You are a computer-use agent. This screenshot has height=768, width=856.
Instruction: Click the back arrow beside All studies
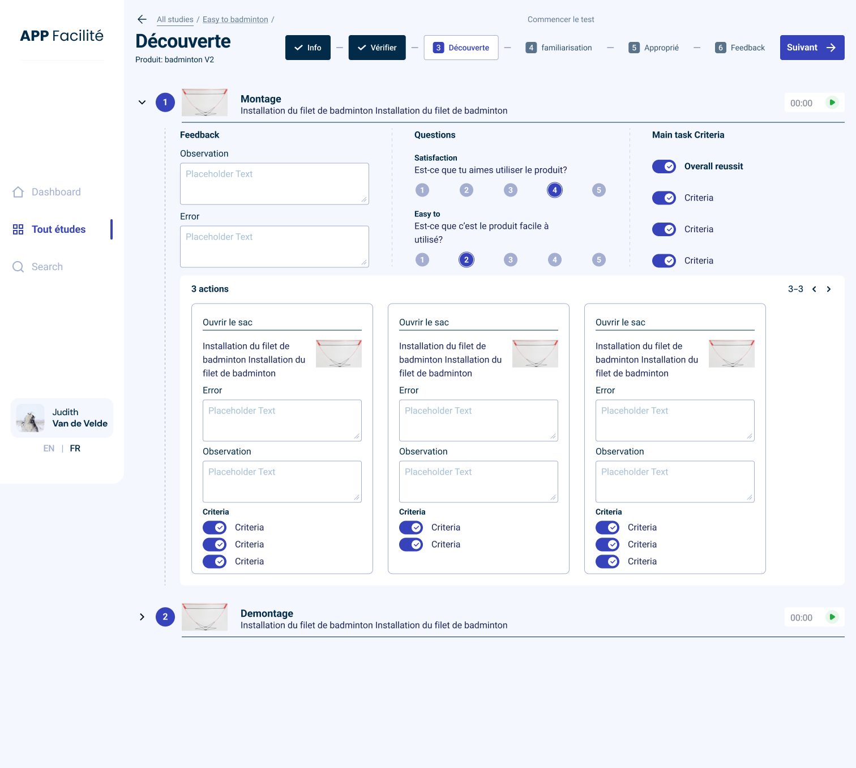click(x=142, y=19)
